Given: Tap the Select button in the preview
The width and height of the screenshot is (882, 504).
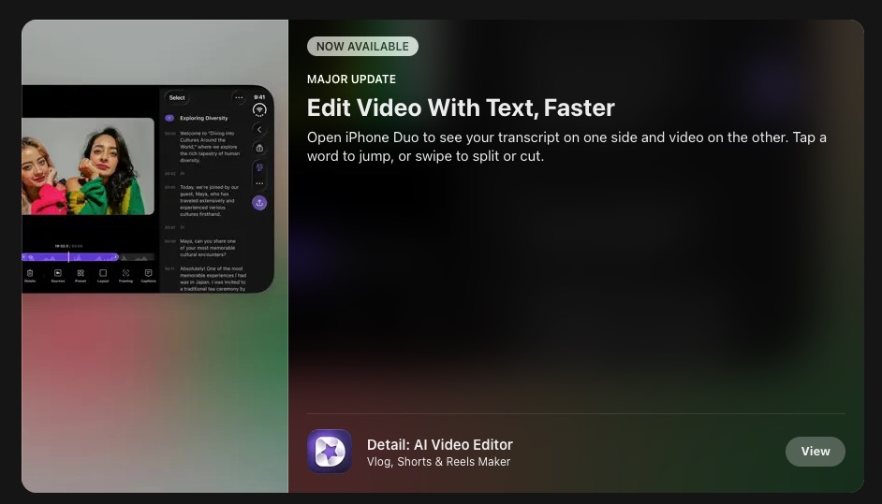Looking at the screenshot, I should [x=177, y=98].
